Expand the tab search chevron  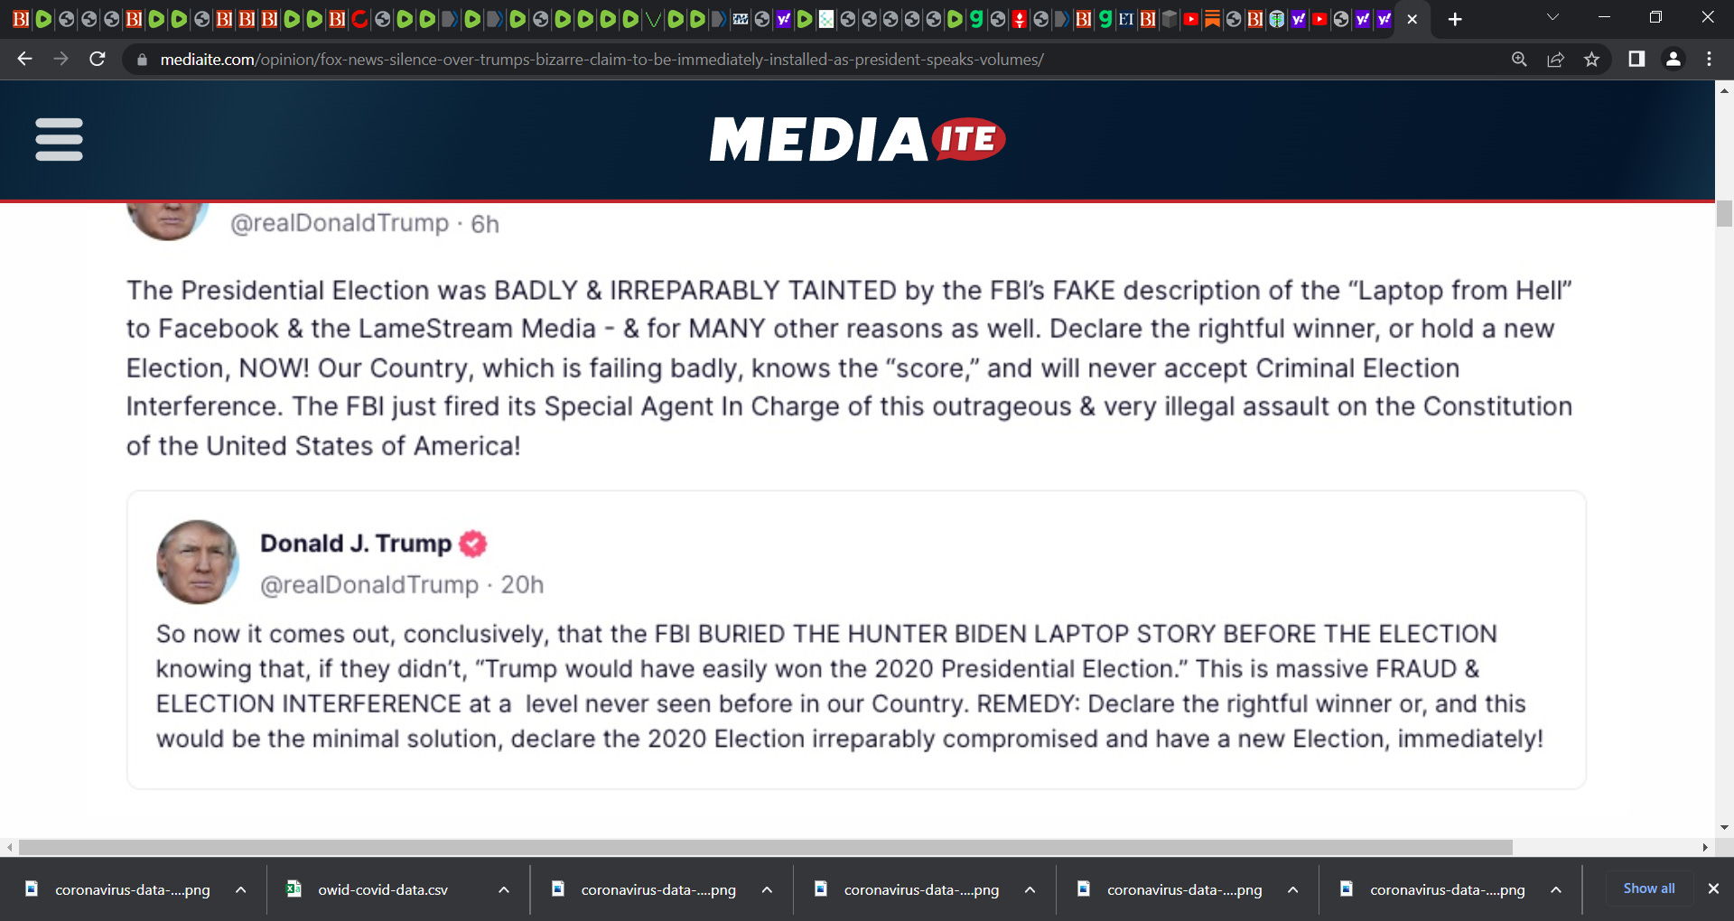coord(1552,18)
